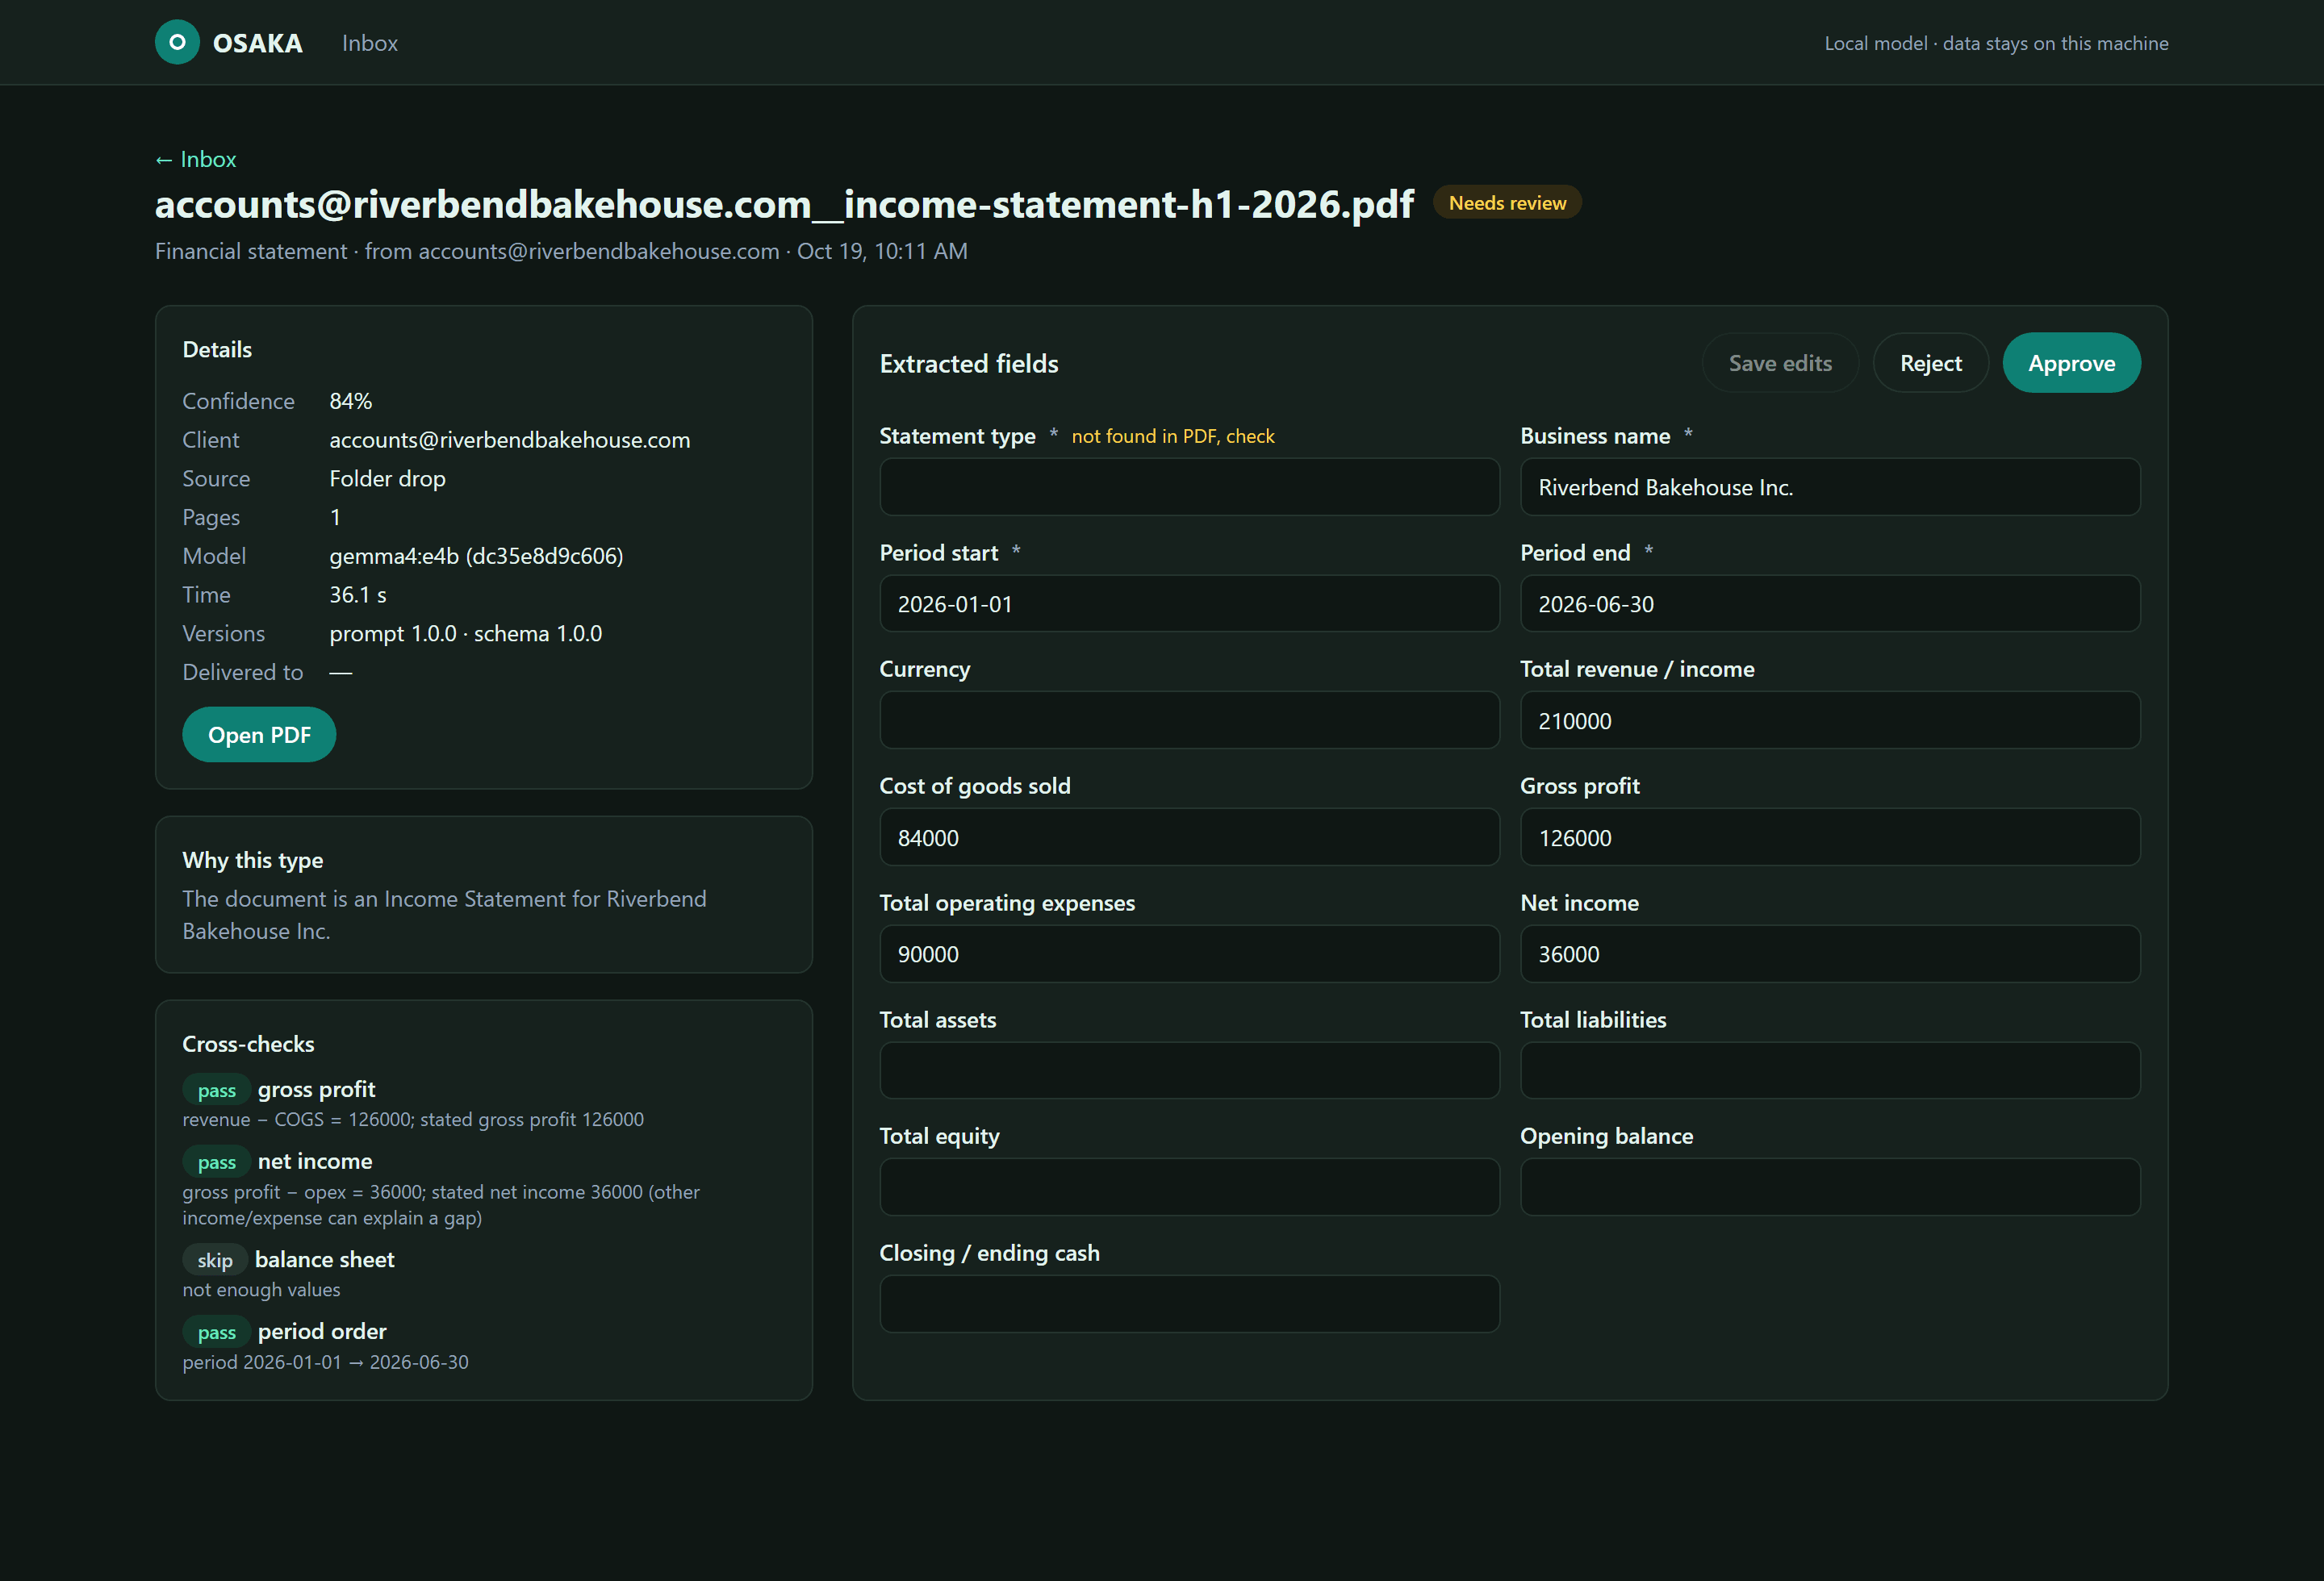
Task: Edit the Total revenue / income value
Action: 1830,720
